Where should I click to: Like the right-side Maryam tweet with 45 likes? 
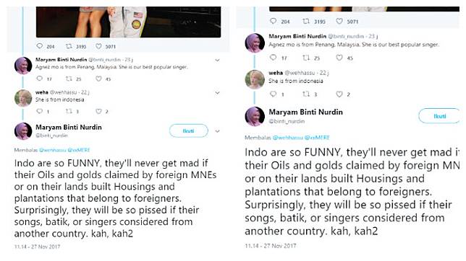tap(339, 58)
